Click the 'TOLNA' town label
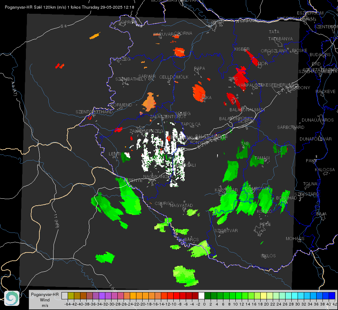The height and width of the screenshot is (310, 338). [310, 184]
